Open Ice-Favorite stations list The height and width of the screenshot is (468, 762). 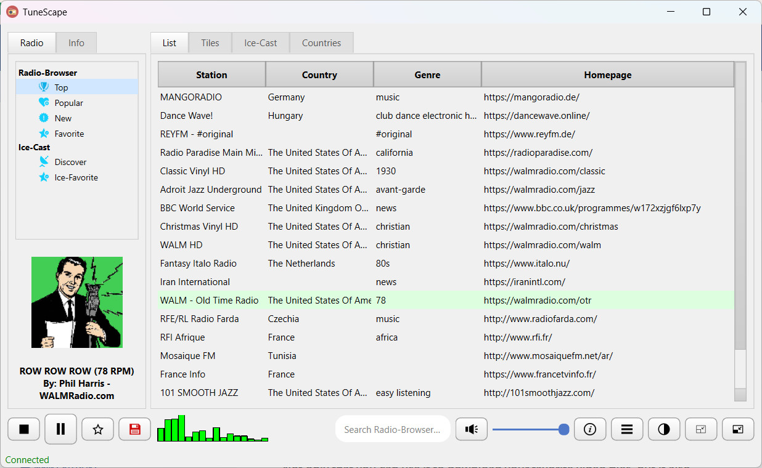(x=76, y=177)
